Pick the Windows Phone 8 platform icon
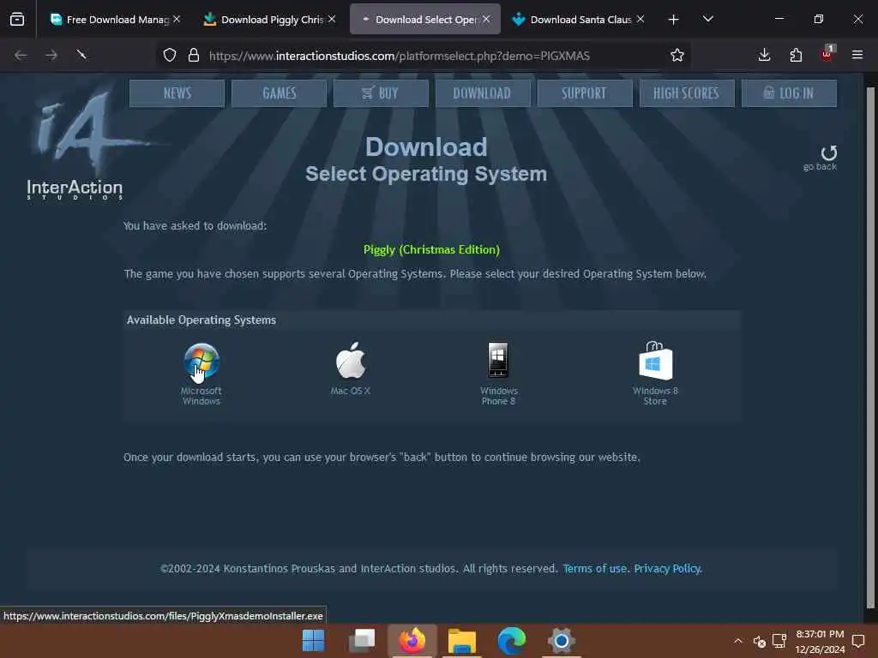The width and height of the screenshot is (878, 658). [x=498, y=360]
